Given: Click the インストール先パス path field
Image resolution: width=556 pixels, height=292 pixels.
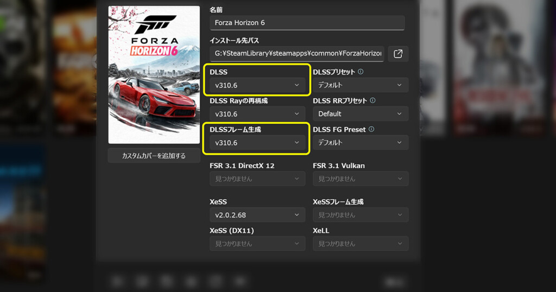Looking at the screenshot, I should click(297, 54).
